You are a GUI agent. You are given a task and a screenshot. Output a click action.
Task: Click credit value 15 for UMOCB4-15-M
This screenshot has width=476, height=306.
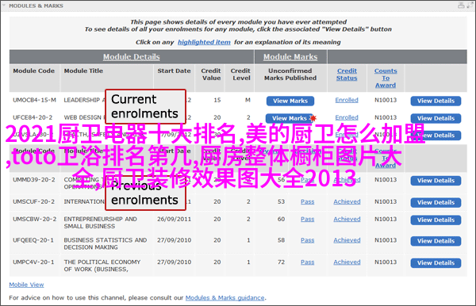[x=217, y=100]
